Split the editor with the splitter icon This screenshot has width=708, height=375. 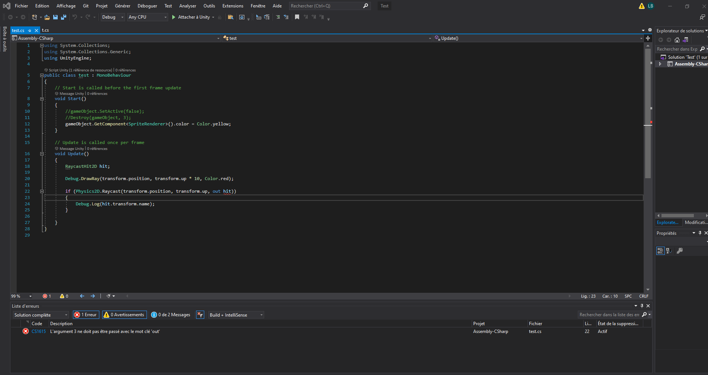pyautogui.click(x=648, y=38)
